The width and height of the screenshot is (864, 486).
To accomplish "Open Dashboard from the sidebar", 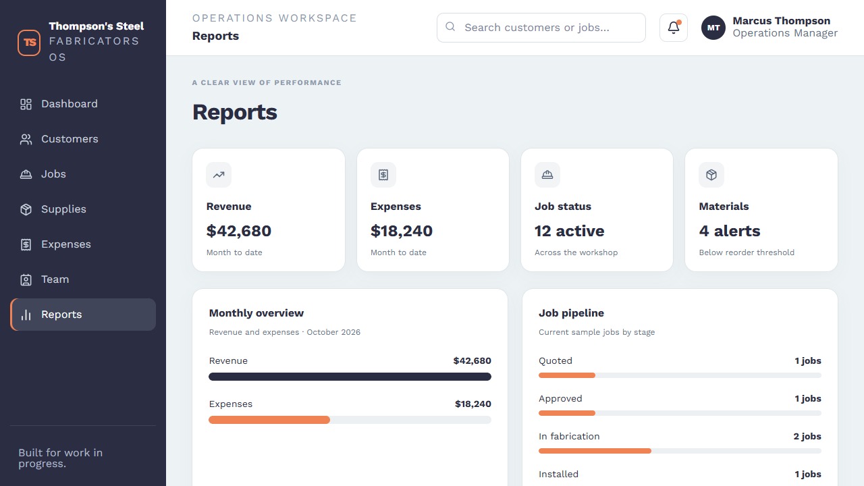I will (83, 104).
